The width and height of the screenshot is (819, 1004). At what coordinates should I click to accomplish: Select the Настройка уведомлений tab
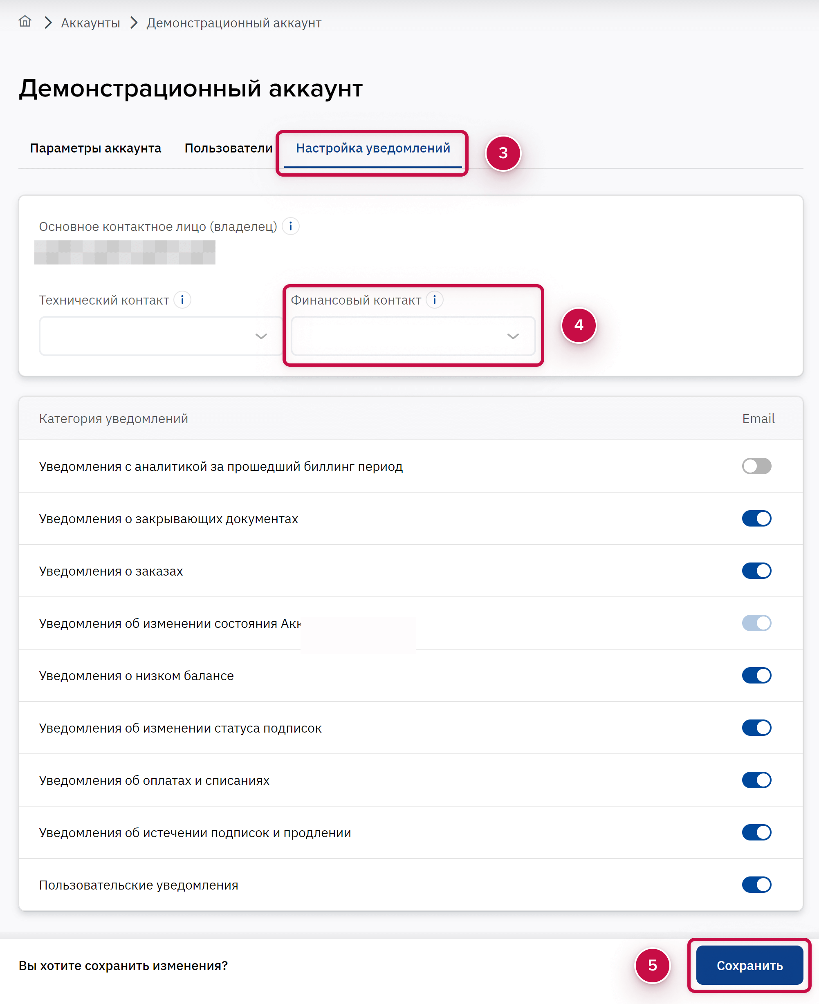coord(373,148)
